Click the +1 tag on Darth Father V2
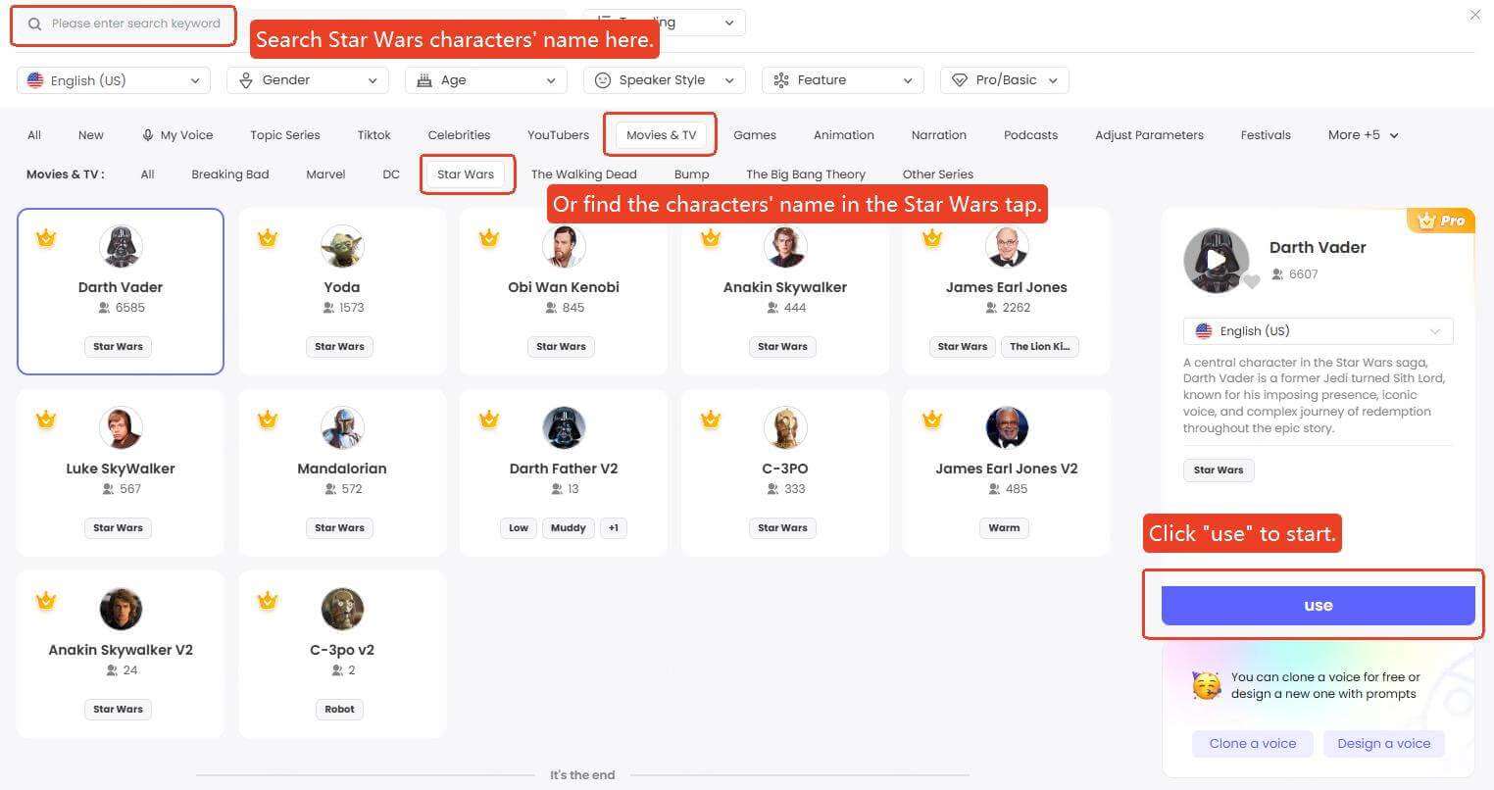 click(614, 528)
